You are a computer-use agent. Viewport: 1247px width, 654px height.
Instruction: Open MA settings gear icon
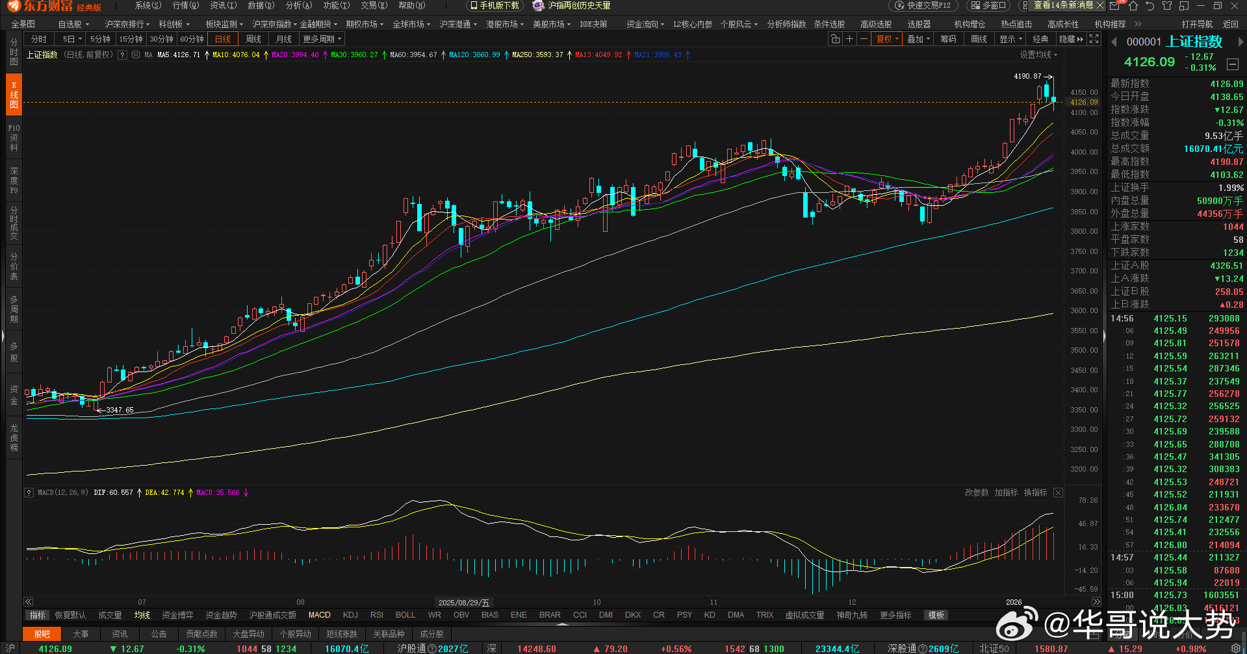pyautogui.click(x=136, y=55)
